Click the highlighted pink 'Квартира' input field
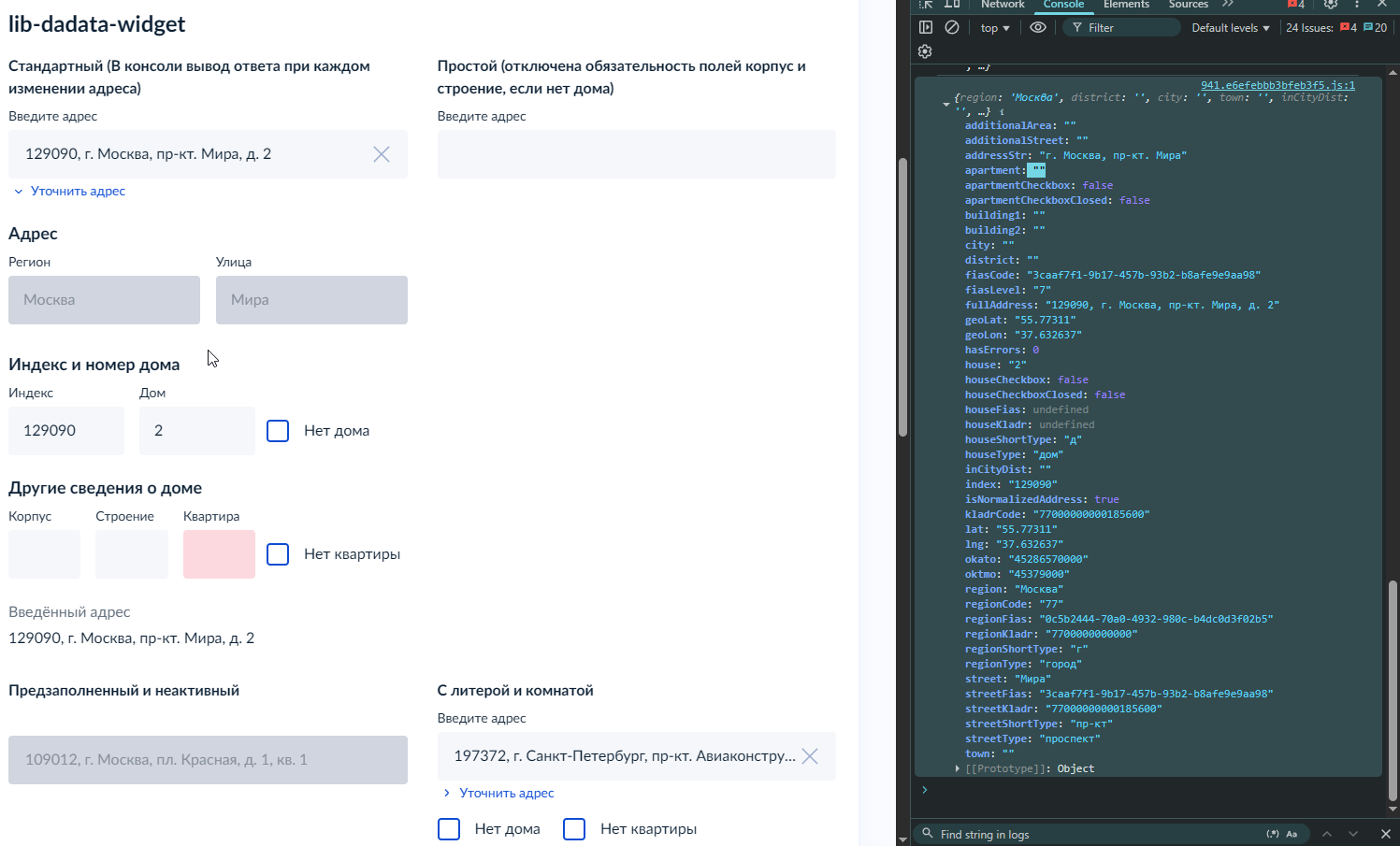 pos(219,554)
